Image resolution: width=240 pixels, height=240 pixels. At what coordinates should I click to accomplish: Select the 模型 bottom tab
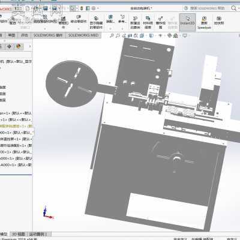tap(4, 234)
